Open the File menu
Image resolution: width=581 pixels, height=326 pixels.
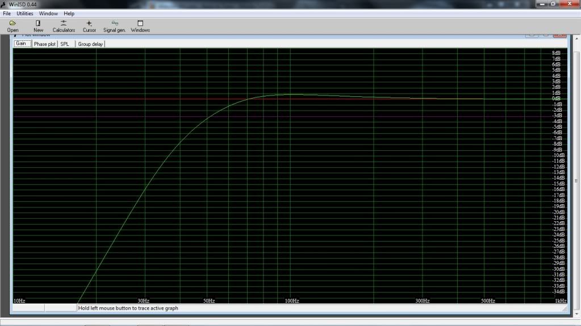pyautogui.click(x=7, y=13)
